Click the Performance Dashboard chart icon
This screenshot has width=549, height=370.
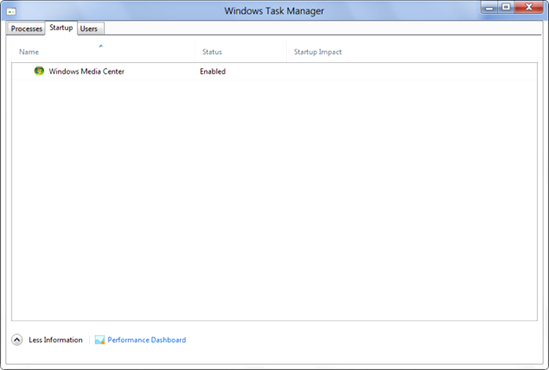(100, 339)
